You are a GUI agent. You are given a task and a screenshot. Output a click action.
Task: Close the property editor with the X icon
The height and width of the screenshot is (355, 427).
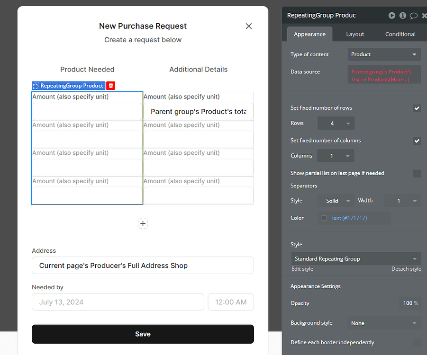tap(423, 15)
